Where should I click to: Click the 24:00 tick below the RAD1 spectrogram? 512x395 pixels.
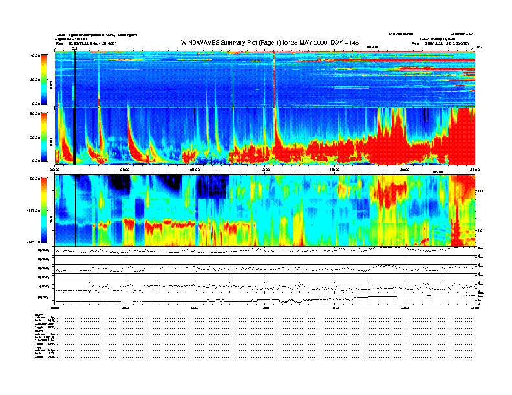475,170
